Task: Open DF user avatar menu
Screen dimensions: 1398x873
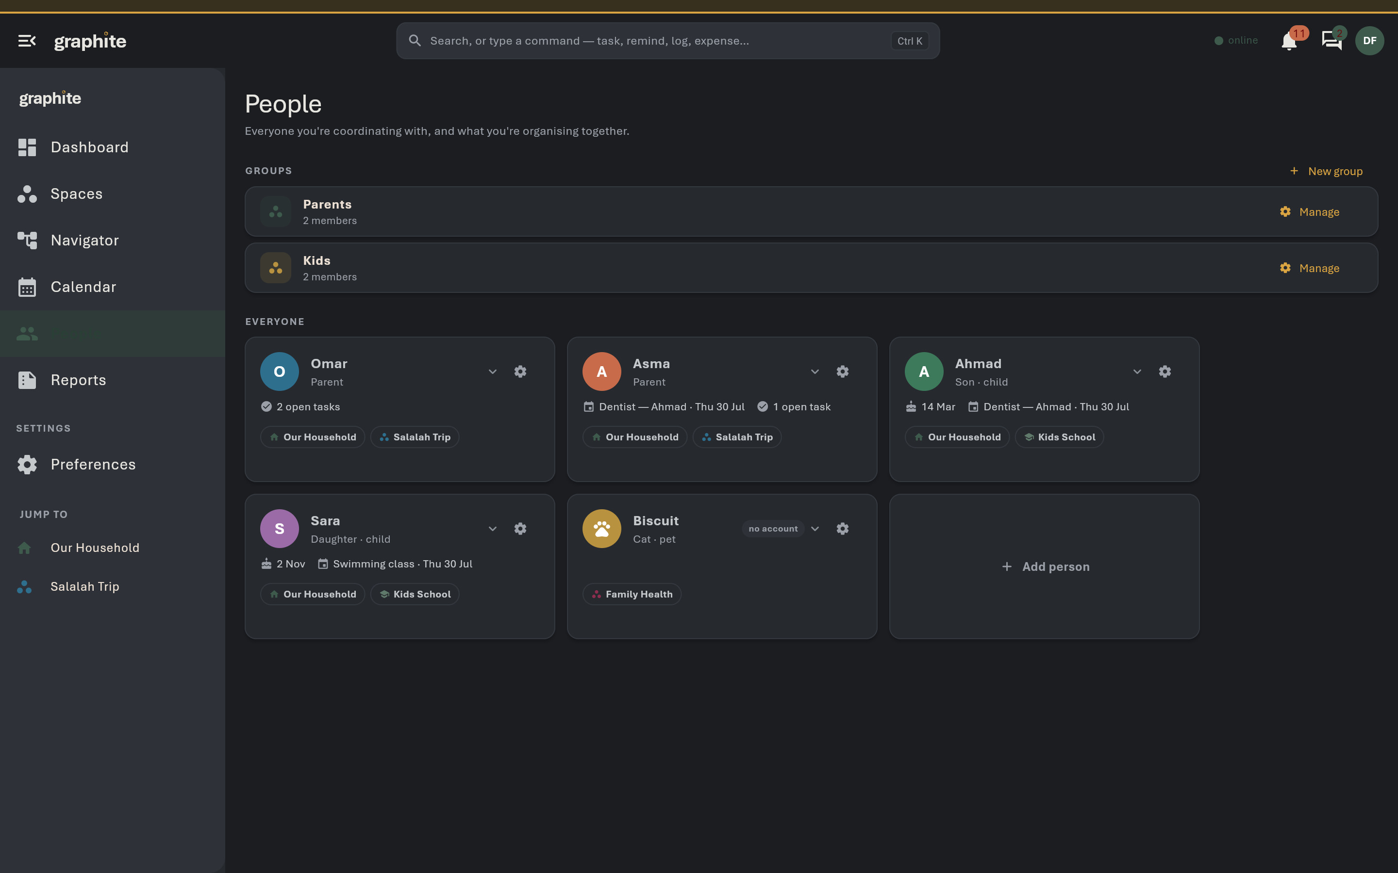Action: [x=1369, y=41]
